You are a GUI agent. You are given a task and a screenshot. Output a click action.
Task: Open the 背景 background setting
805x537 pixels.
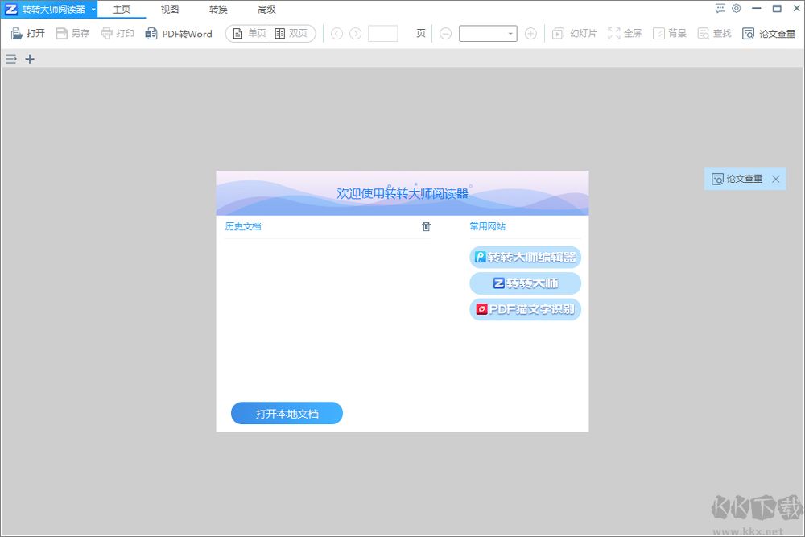tap(670, 33)
